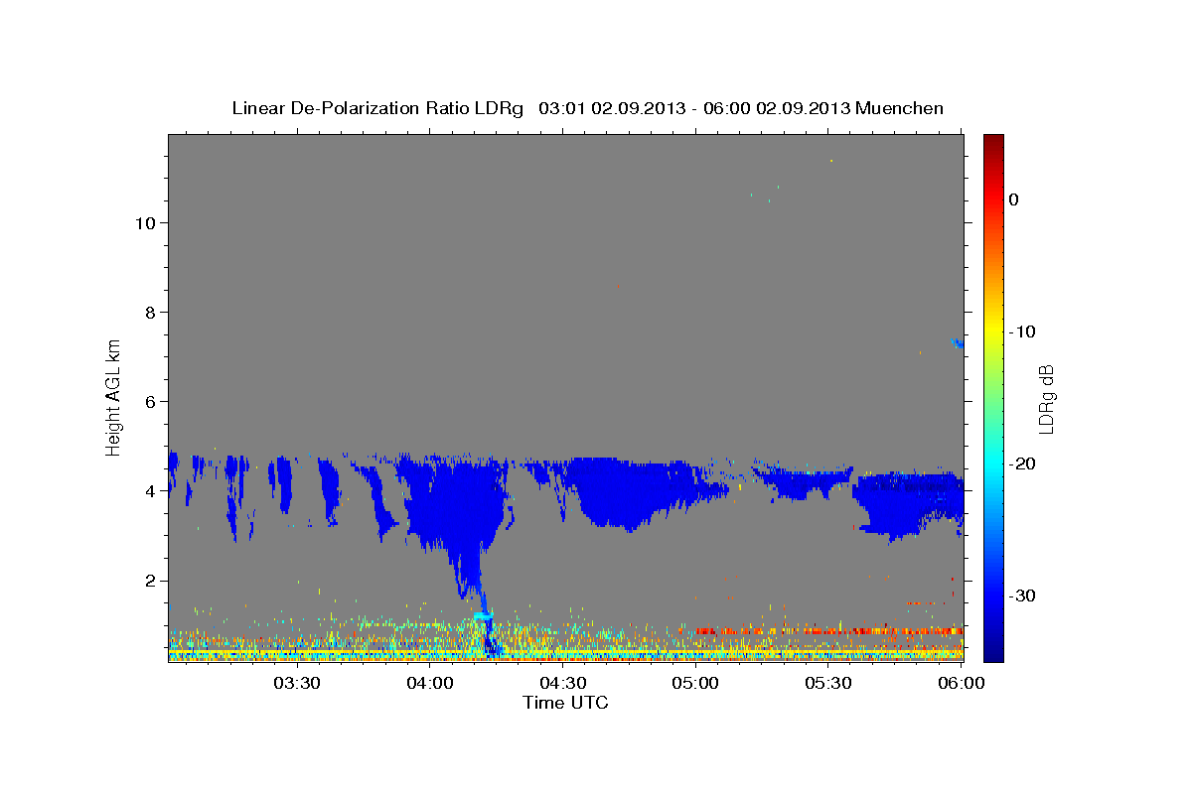
Task: Click the 05:00 time tick label
Action: 695,683
